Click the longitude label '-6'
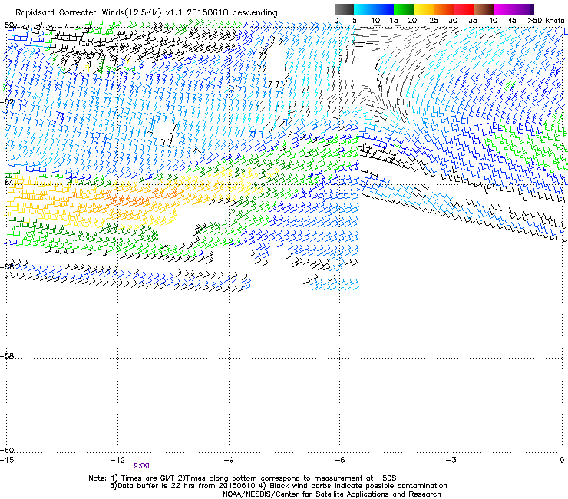The image size is (568, 499). pyautogui.click(x=340, y=460)
